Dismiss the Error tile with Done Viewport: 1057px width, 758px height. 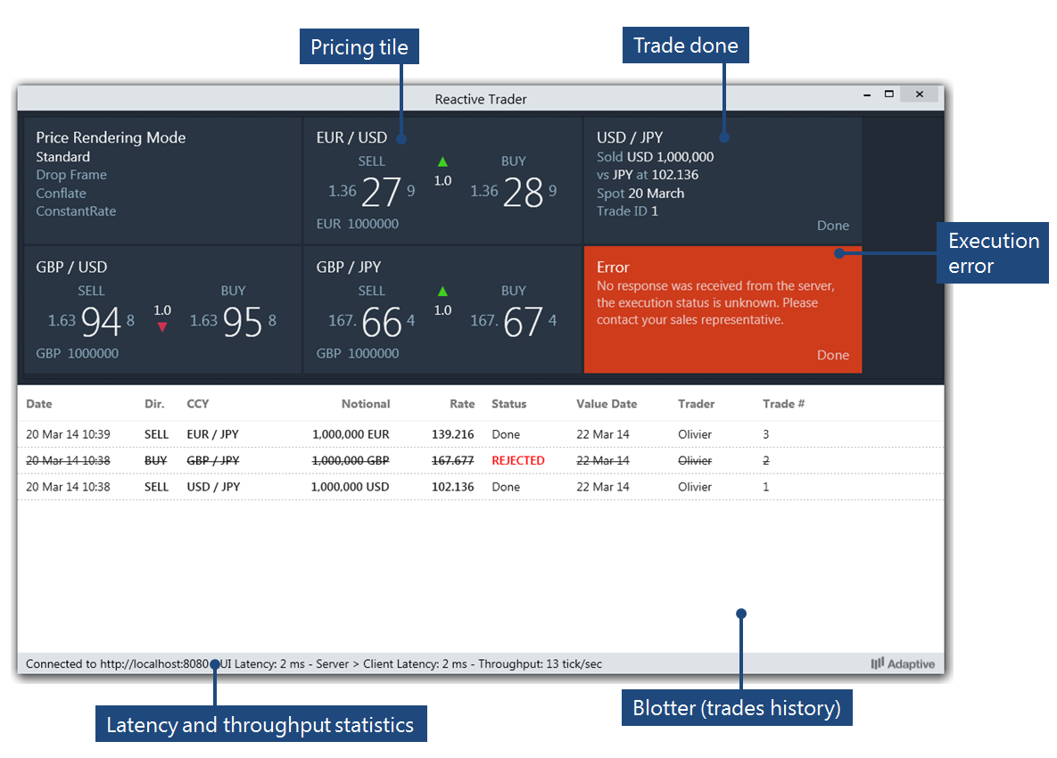point(833,355)
